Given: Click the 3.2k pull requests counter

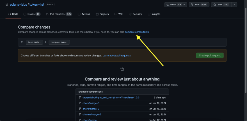Looking at the screenshot, I should click(69, 14).
